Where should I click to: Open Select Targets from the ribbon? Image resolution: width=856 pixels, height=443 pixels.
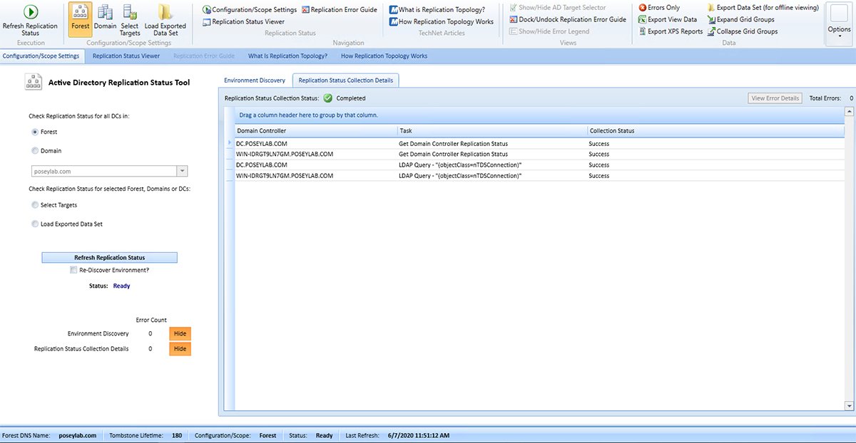[130, 13]
